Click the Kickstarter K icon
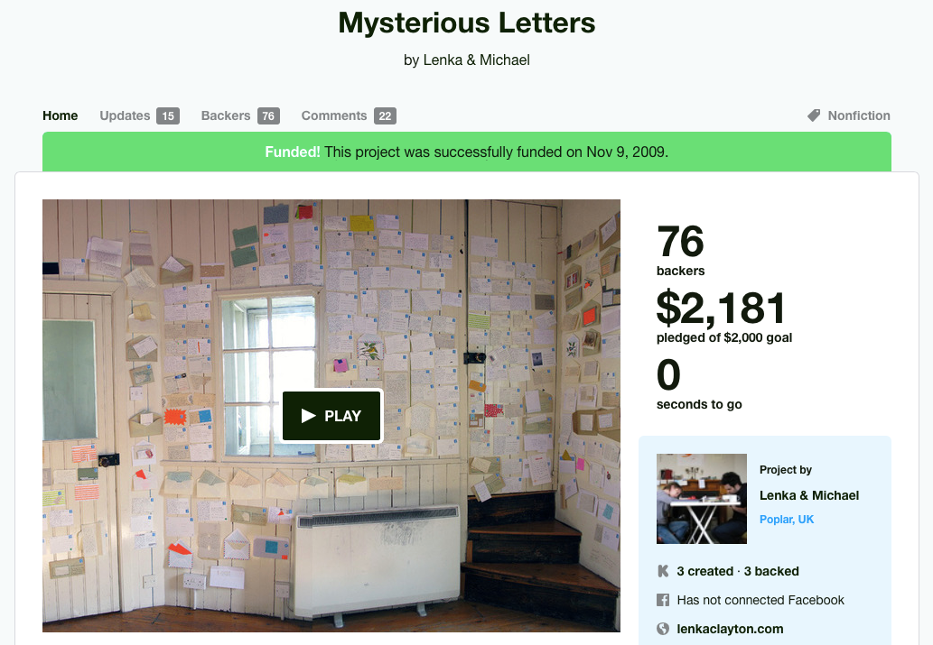 (x=663, y=571)
